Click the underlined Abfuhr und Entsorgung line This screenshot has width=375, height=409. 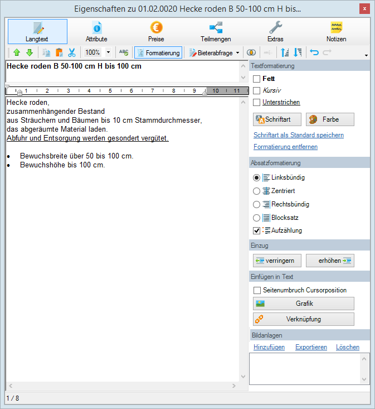[x=88, y=138]
